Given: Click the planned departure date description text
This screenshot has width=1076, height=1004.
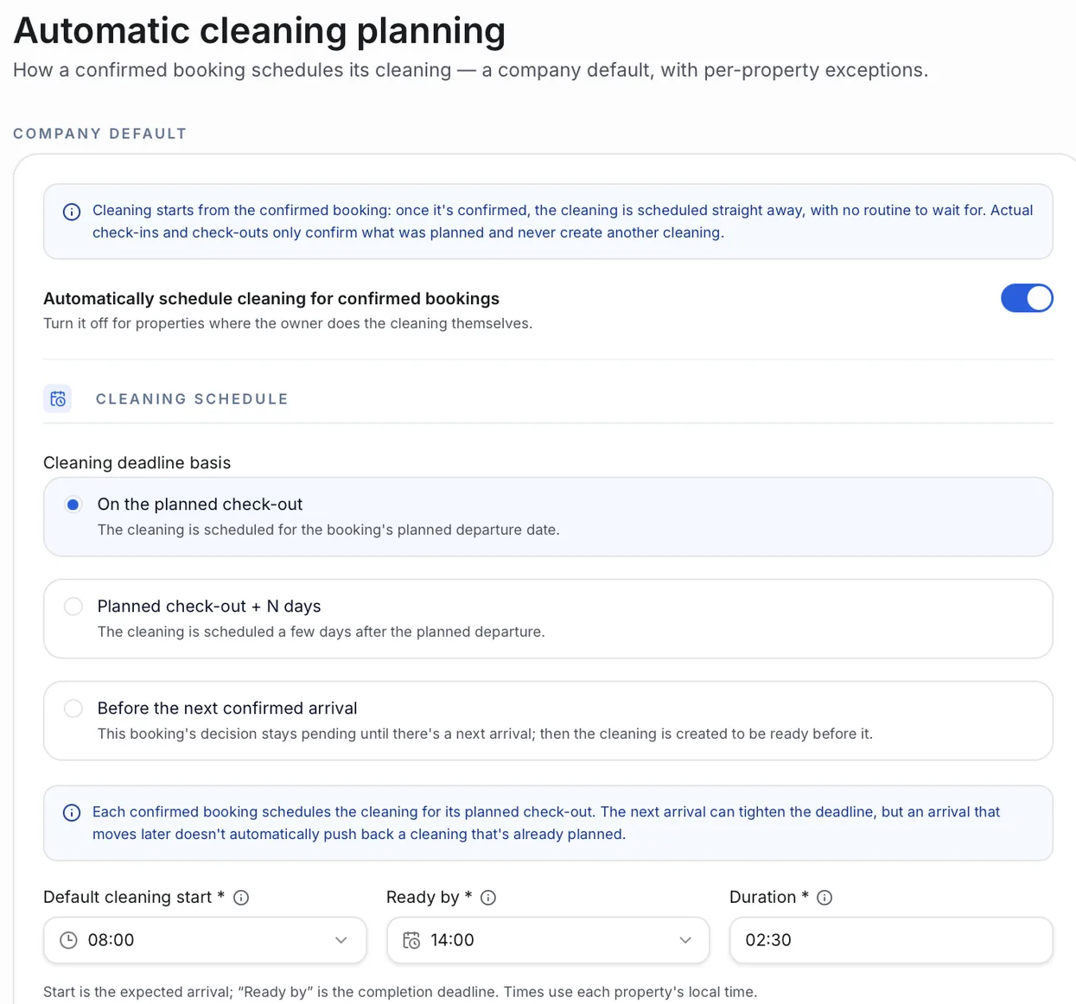Looking at the screenshot, I should point(328,530).
